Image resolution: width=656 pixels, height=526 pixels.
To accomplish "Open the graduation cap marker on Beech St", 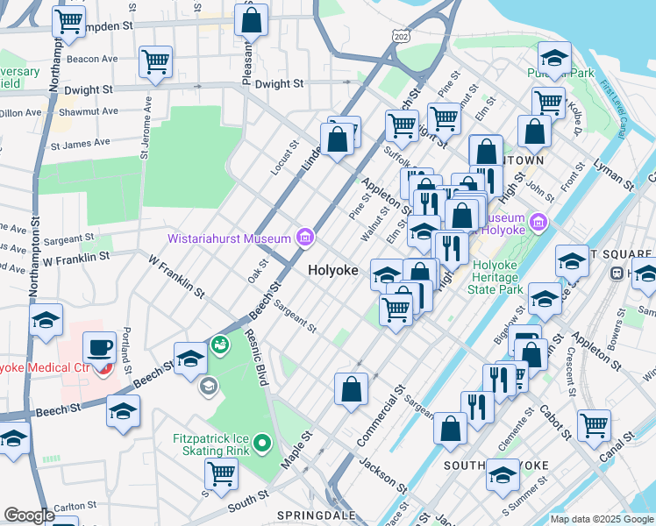I will (190, 358).
